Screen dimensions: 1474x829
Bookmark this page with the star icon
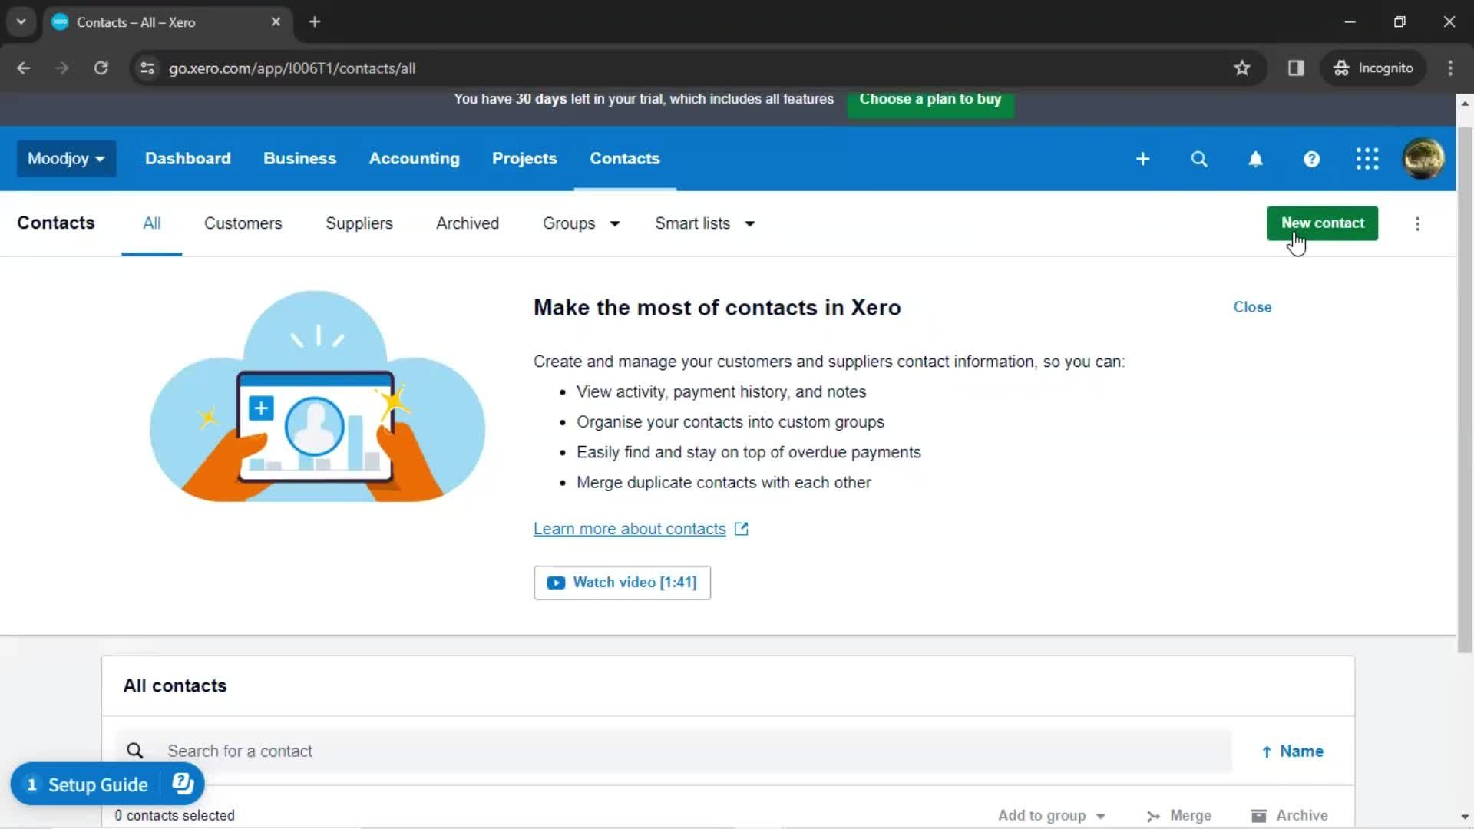1241,68
